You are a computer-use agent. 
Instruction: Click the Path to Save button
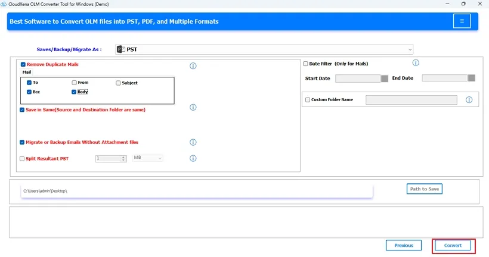coord(424,189)
